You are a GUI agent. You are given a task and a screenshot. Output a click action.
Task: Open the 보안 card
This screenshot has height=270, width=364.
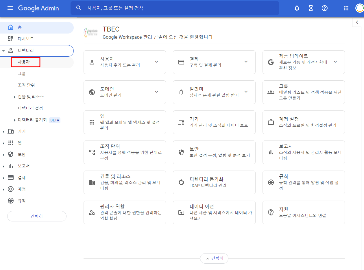click(214, 152)
